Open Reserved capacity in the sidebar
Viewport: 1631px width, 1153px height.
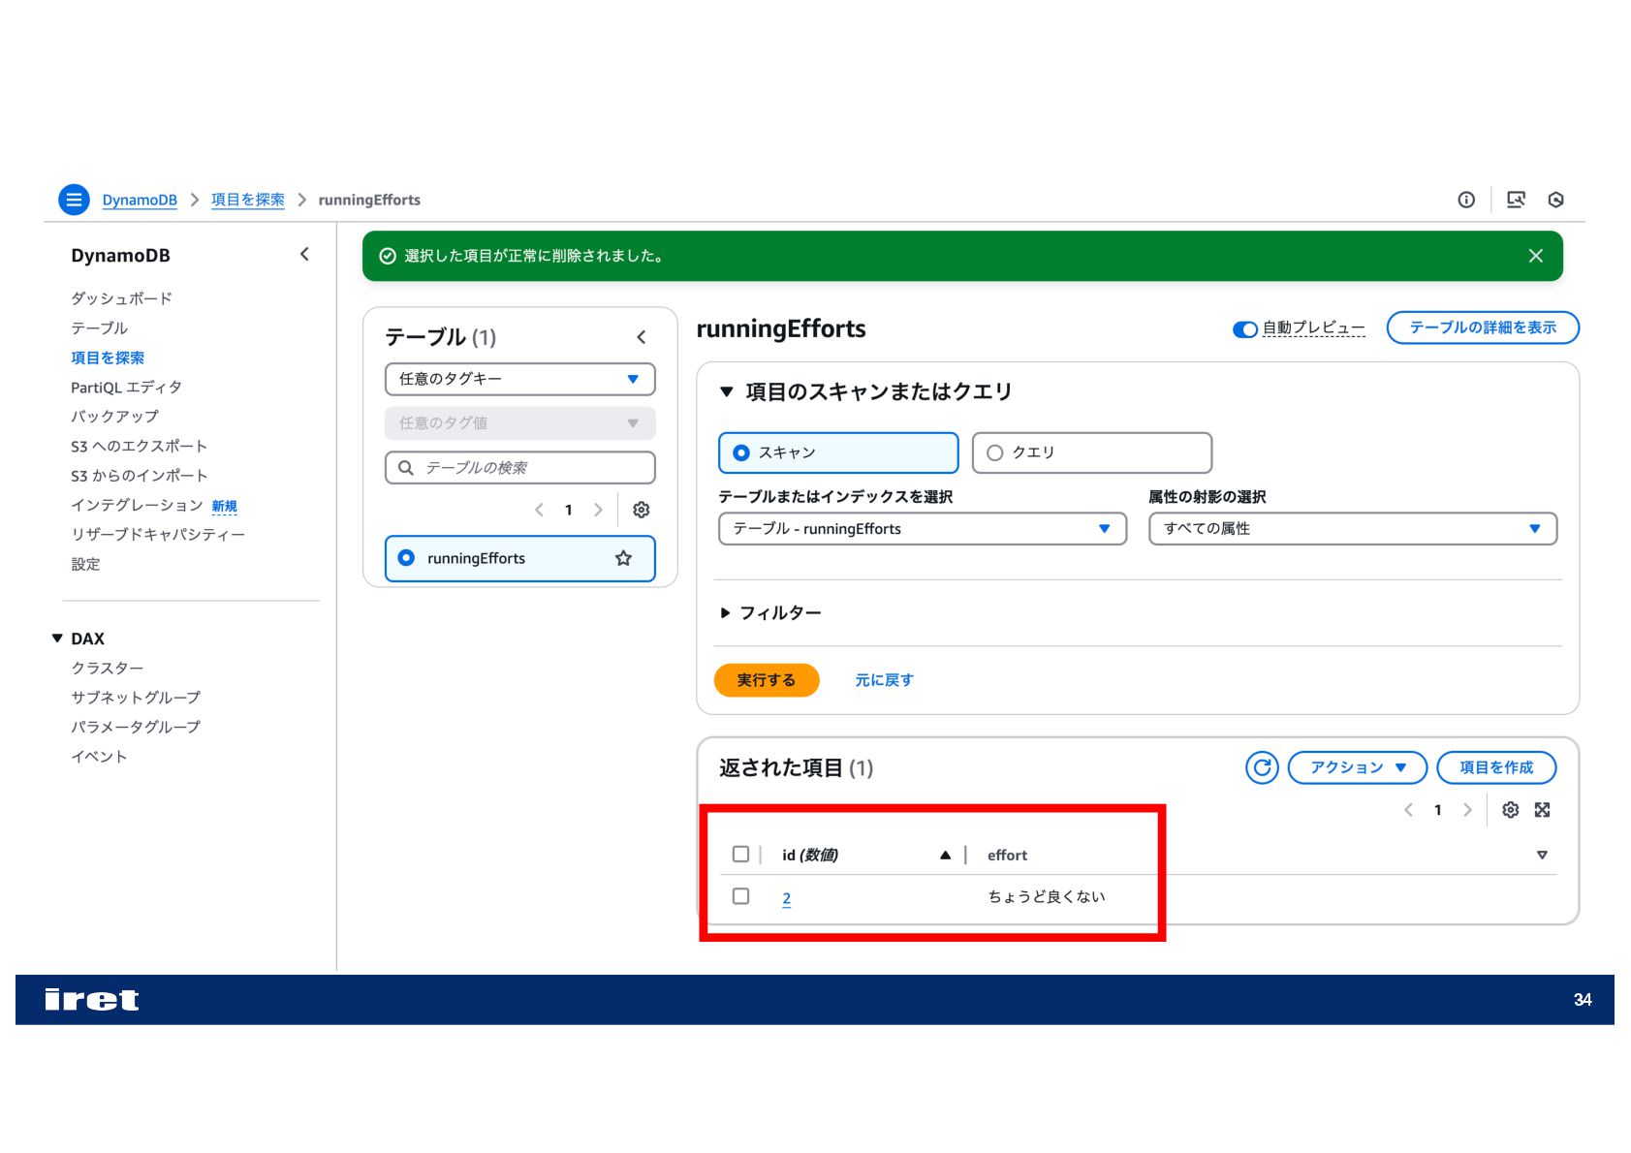point(158,534)
